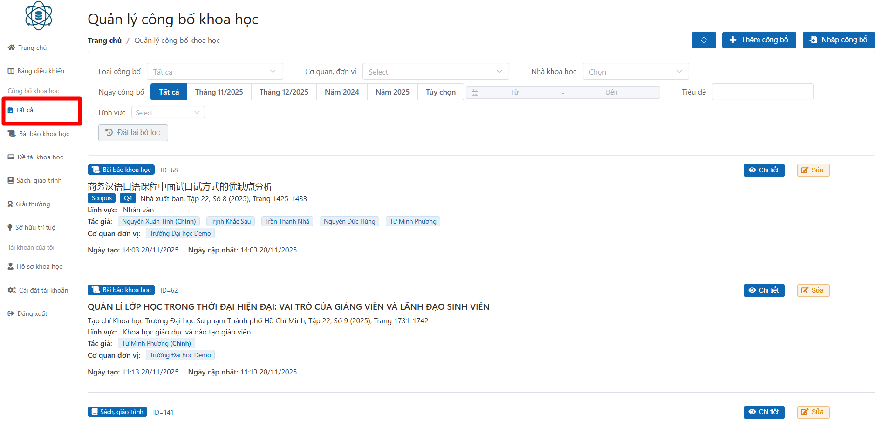Expand the Loại công bố dropdown

pyautogui.click(x=215, y=72)
